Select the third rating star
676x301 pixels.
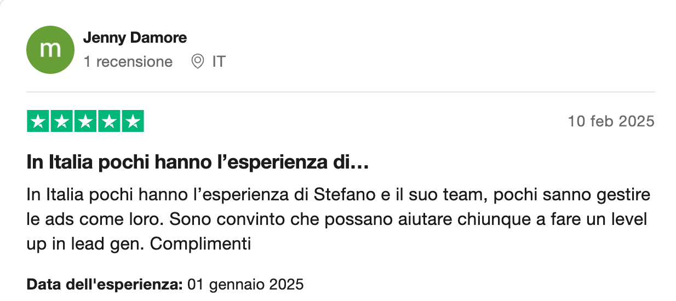[85, 121]
